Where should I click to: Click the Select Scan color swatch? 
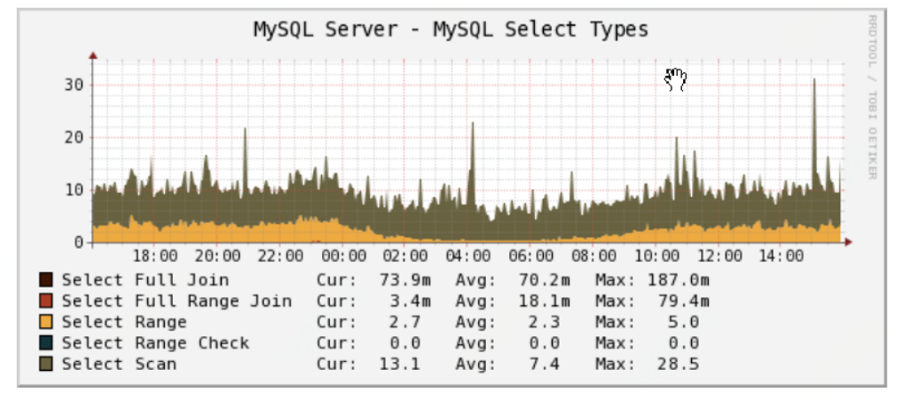point(45,364)
